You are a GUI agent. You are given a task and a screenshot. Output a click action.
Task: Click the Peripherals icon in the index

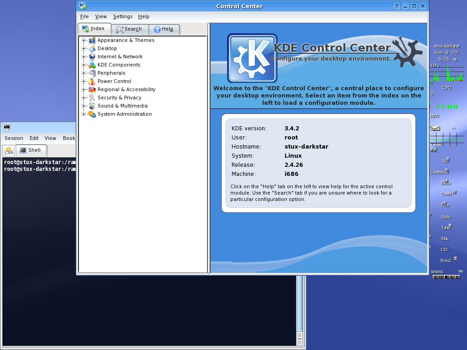coord(92,73)
